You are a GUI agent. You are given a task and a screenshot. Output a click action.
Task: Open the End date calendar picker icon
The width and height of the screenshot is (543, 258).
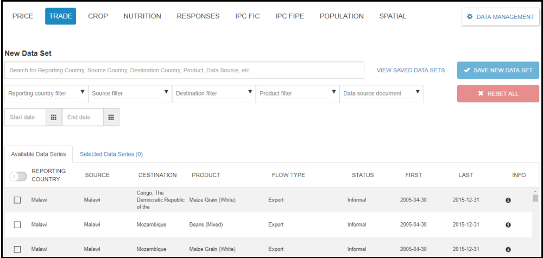click(x=111, y=117)
